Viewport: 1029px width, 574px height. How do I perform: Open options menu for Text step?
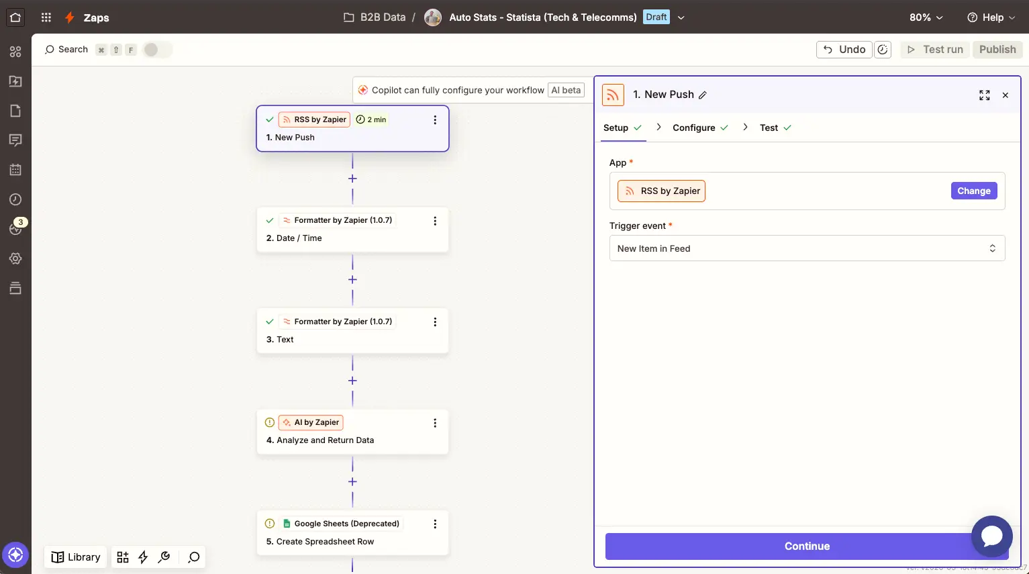[435, 322]
